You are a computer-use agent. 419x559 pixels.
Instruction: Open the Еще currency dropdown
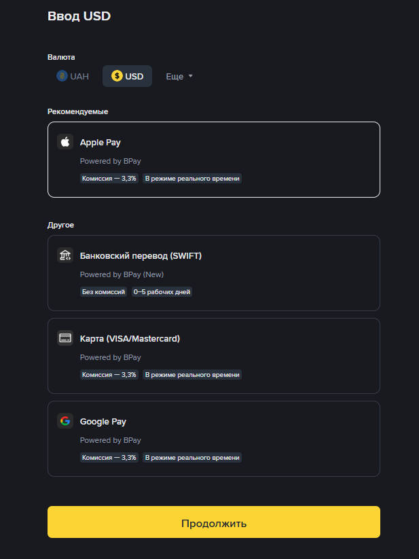[179, 76]
